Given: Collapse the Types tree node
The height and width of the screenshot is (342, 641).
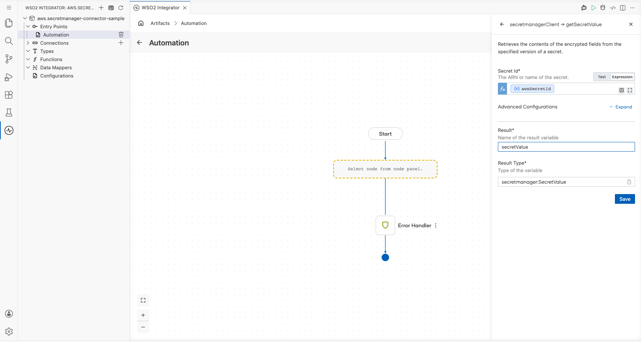Looking at the screenshot, I should tap(28, 51).
